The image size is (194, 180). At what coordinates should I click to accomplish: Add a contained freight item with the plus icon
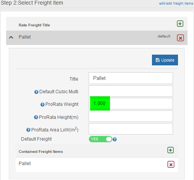(171, 150)
